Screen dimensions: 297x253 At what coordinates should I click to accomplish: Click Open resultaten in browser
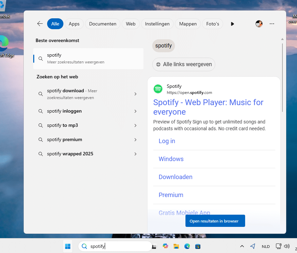(x=215, y=220)
